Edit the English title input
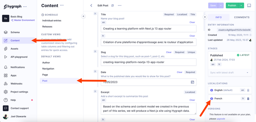This screenshot has width=256, height=122. (x=148, y=29)
